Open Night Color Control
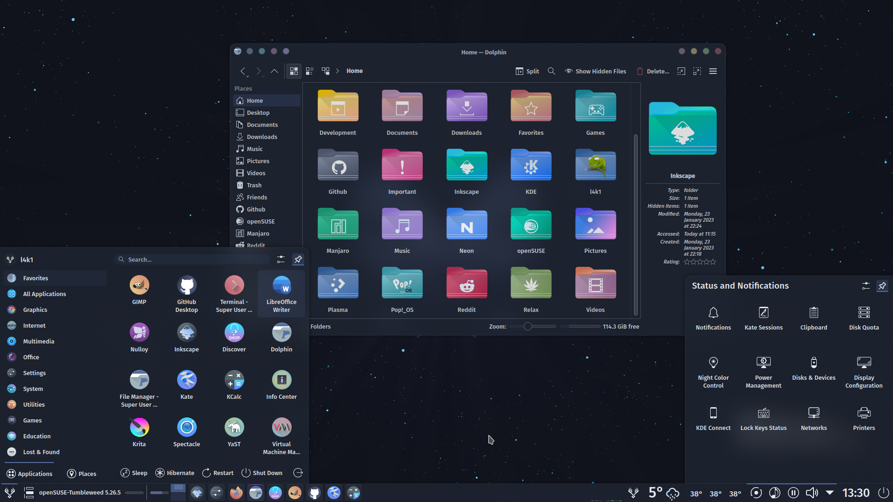893x502 pixels. 713,372
